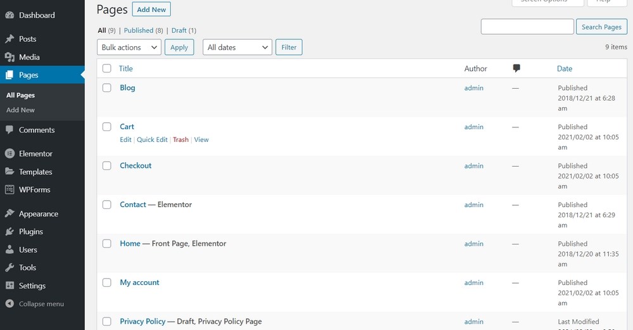Click the Users person icon
The height and width of the screenshot is (330, 633).
pyautogui.click(x=9, y=250)
